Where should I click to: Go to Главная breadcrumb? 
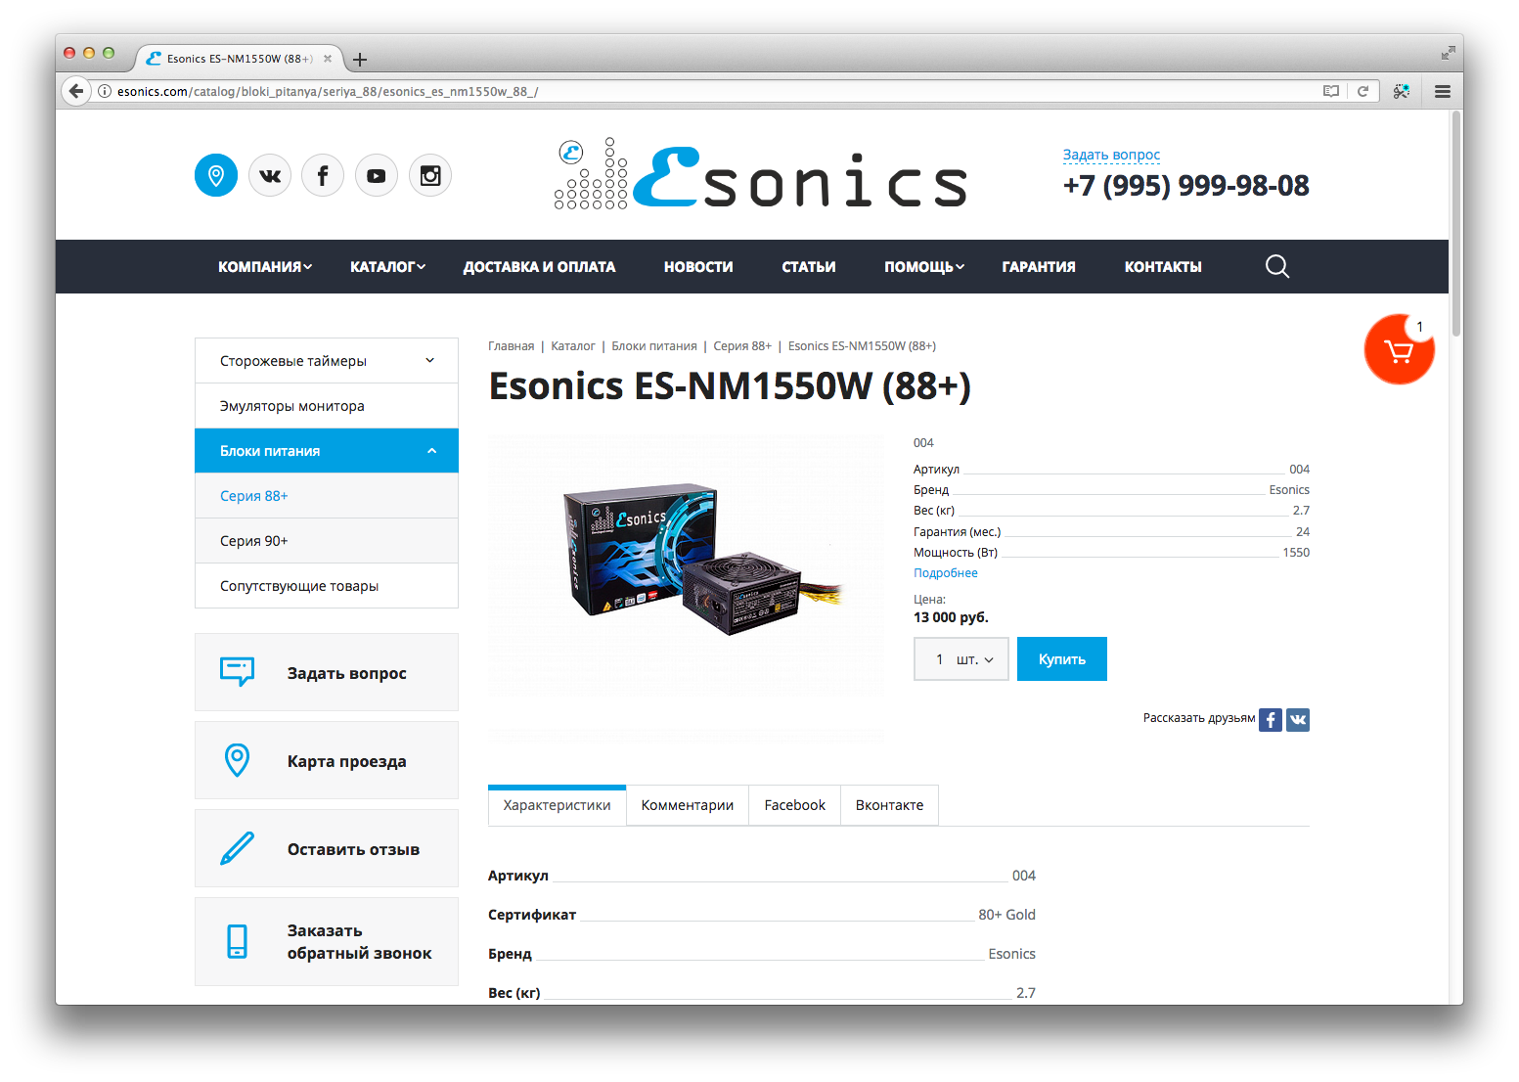pos(512,346)
